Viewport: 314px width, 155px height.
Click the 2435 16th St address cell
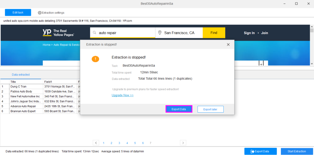(60, 106)
